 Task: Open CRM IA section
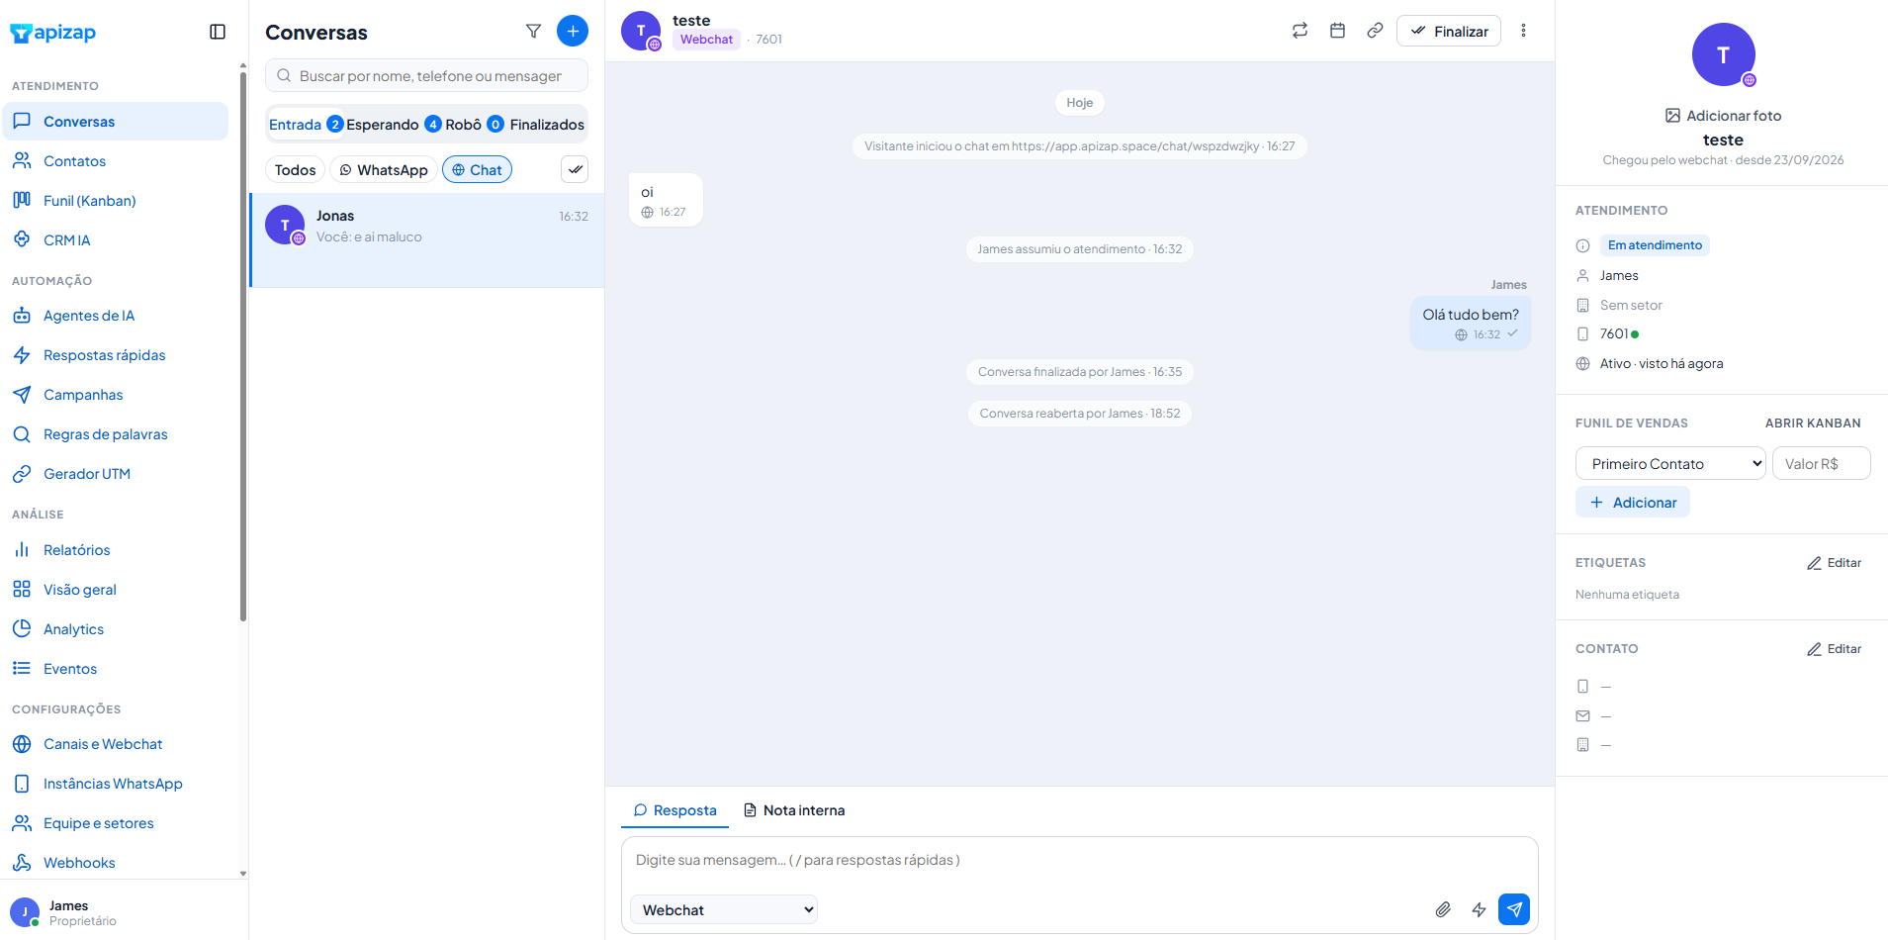tap(115, 240)
